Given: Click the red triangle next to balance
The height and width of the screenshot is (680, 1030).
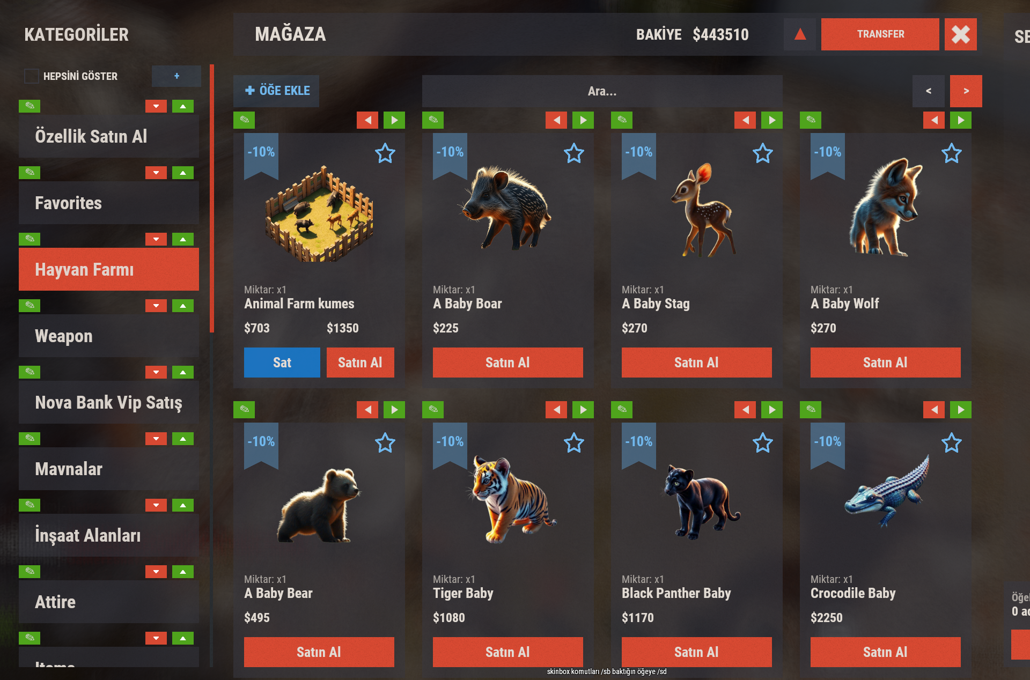Looking at the screenshot, I should click(x=800, y=34).
